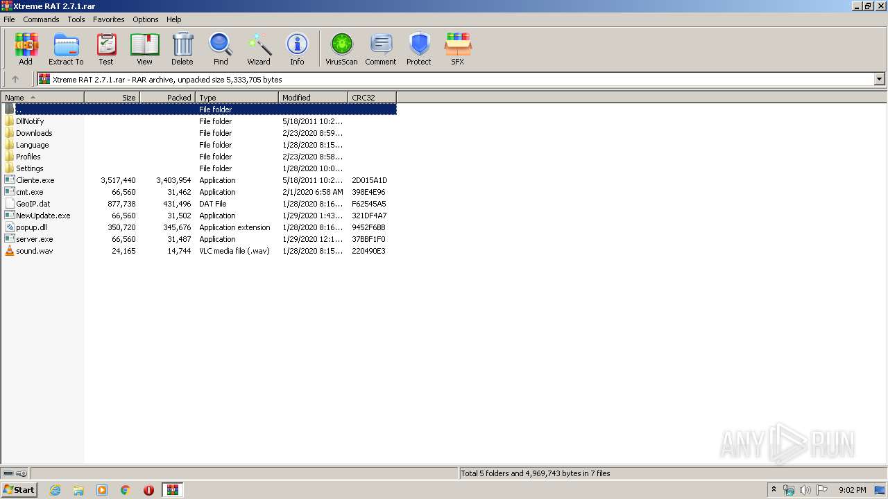The width and height of the screenshot is (888, 499).
Task: Click the popup.dll file icon
Action: 9,227
